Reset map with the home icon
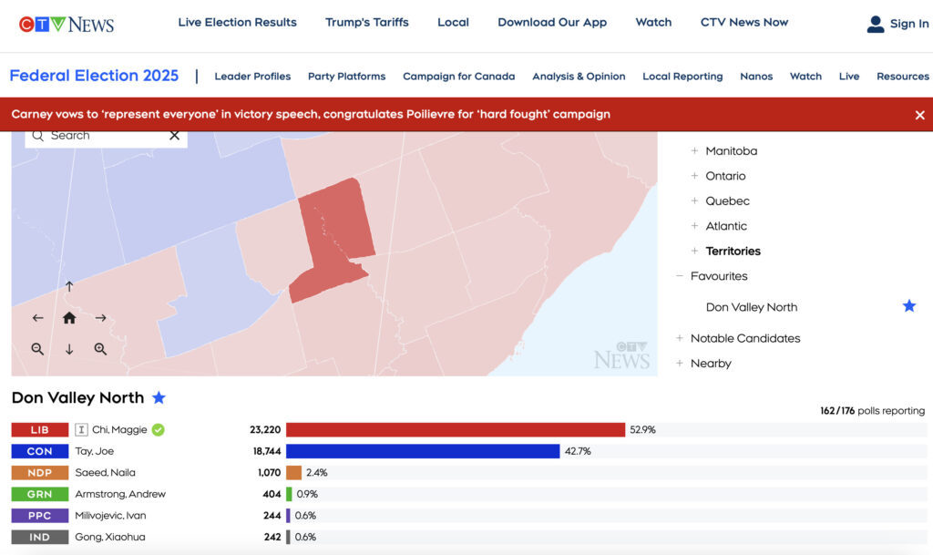The image size is (933, 555). click(x=69, y=318)
